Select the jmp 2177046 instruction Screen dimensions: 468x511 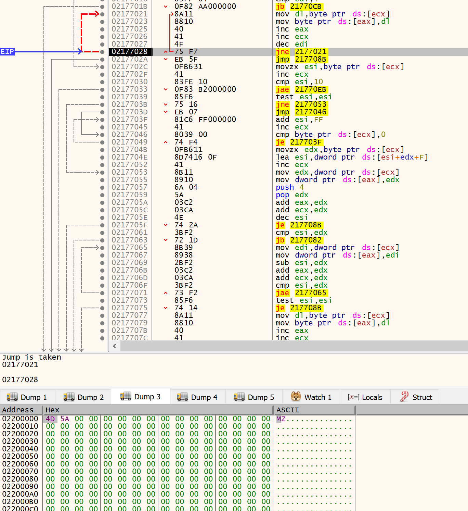point(302,112)
